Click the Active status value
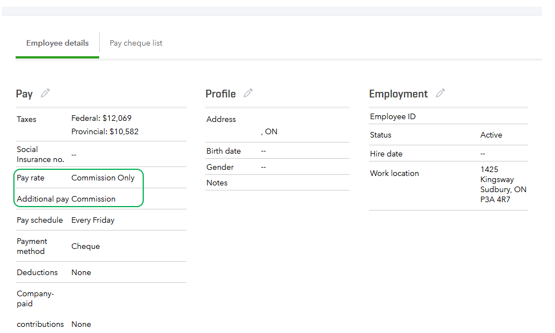 click(491, 135)
